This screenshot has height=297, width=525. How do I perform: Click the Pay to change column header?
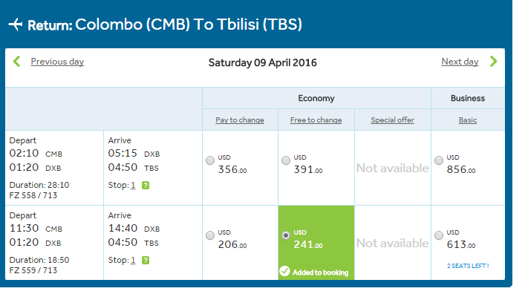tap(240, 120)
